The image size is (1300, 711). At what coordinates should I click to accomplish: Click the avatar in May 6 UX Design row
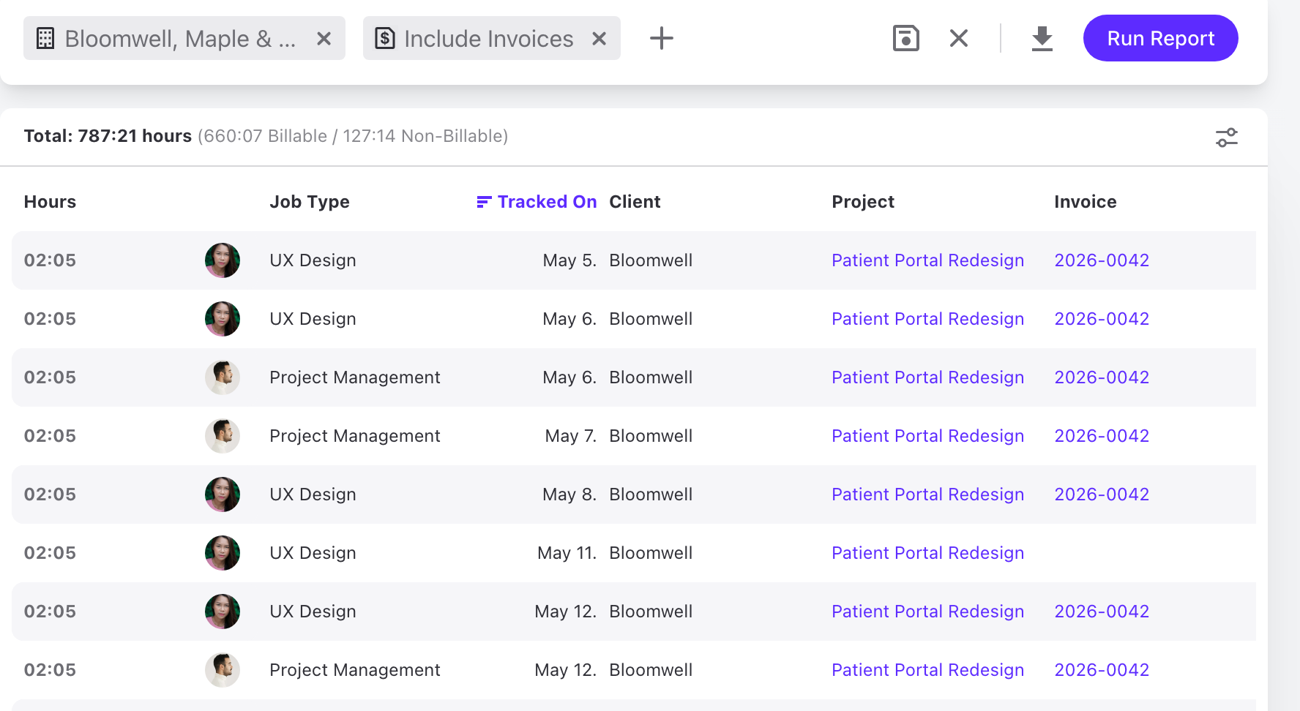point(223,319)
